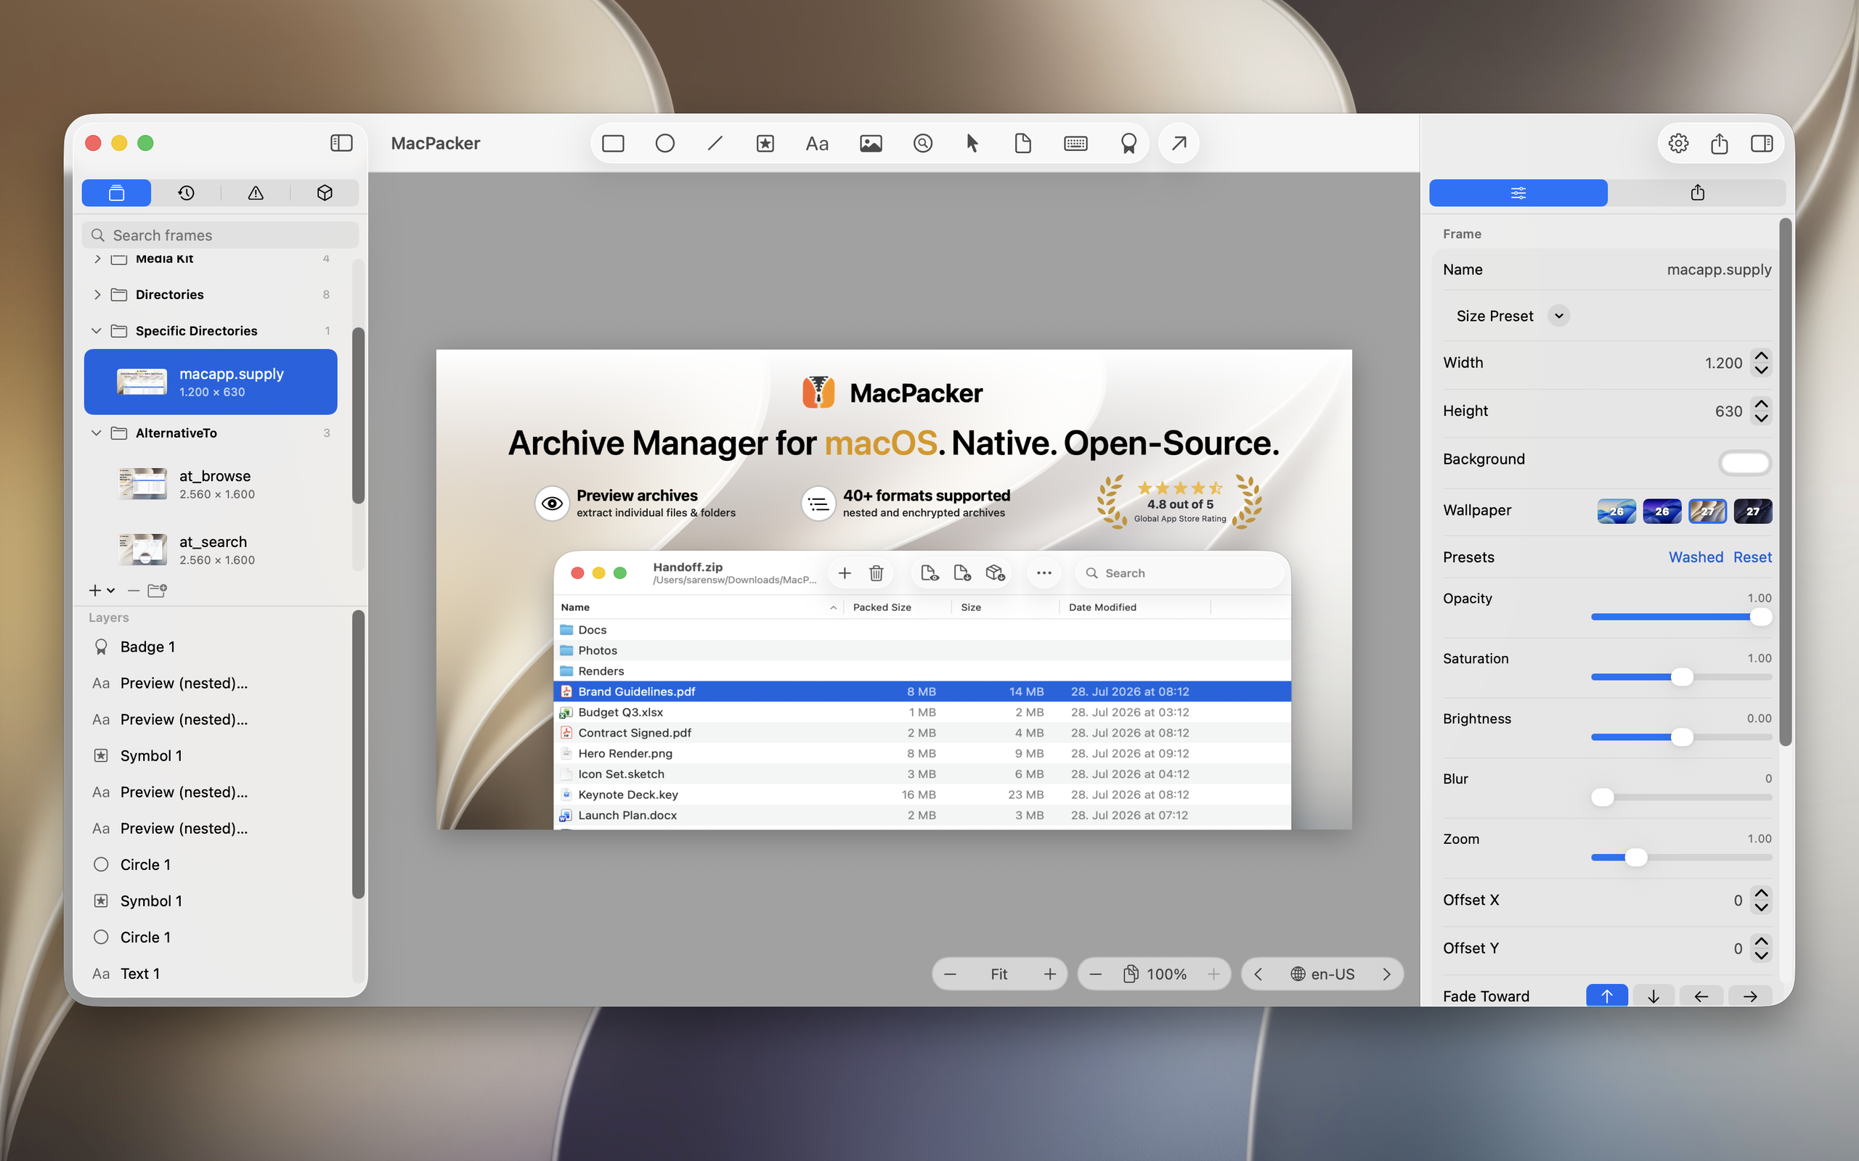This screenshot has height=1161, width=1859.
Task: Choose the beige 27 wallpaper
Action: [x=1707, y=511]
